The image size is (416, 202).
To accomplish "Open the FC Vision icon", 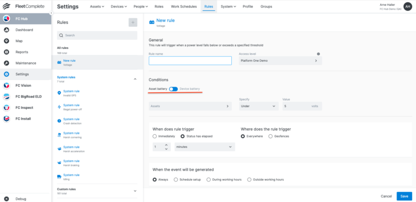I will click(x=6, y=86).
